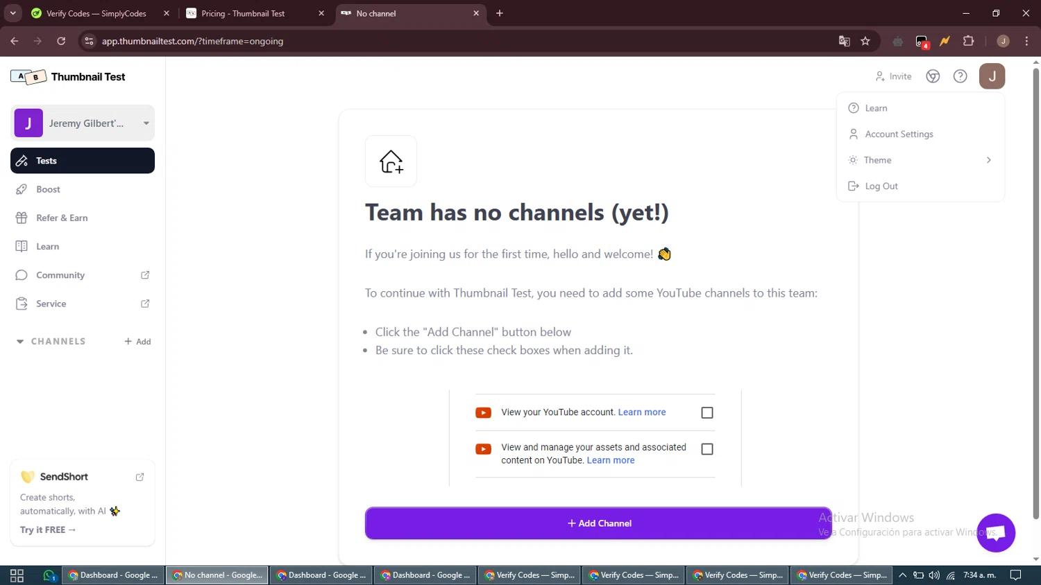Click Learn more after content on YouTube
This screenshot has width=1041, height=585.
tap(611, 460)
